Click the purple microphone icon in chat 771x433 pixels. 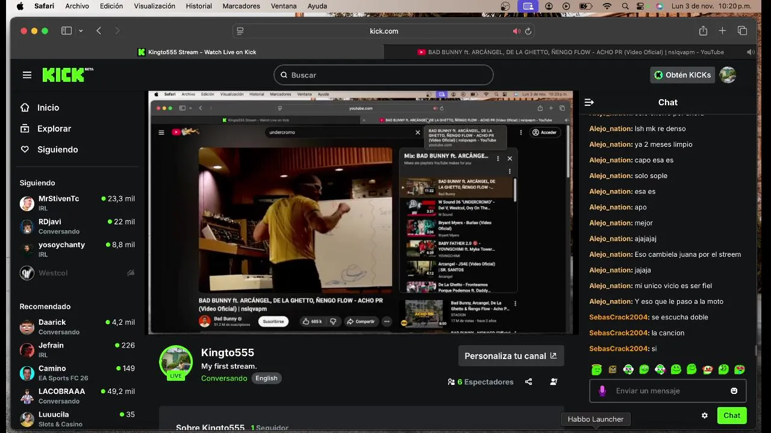click(602, 391)
